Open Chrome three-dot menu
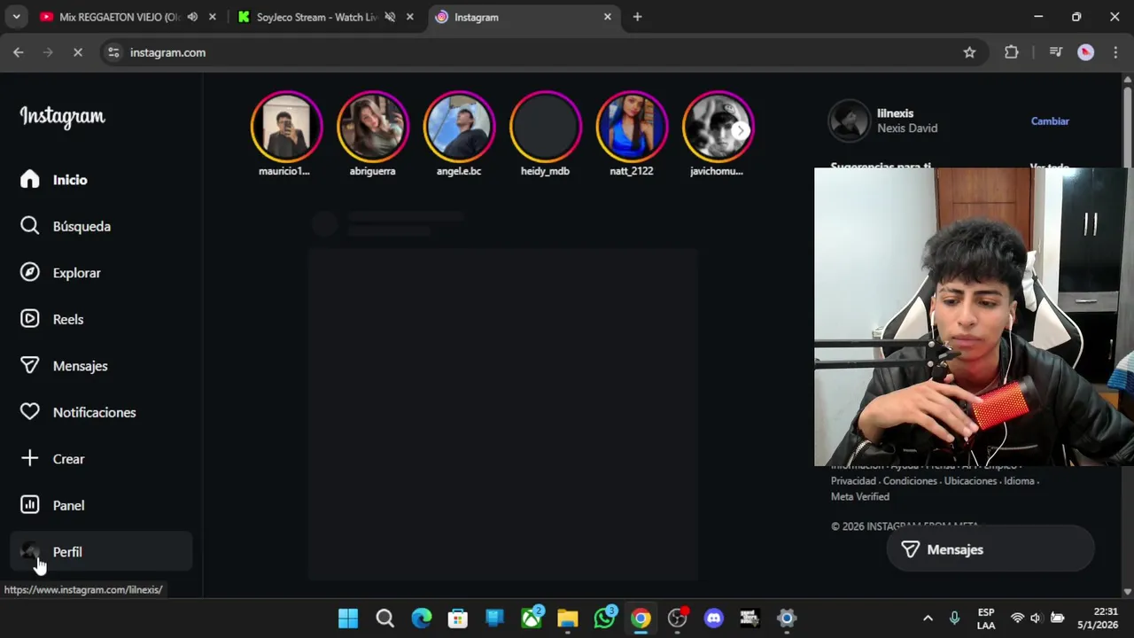This screenshot has height=638, width=1134. coord(1115,52)
